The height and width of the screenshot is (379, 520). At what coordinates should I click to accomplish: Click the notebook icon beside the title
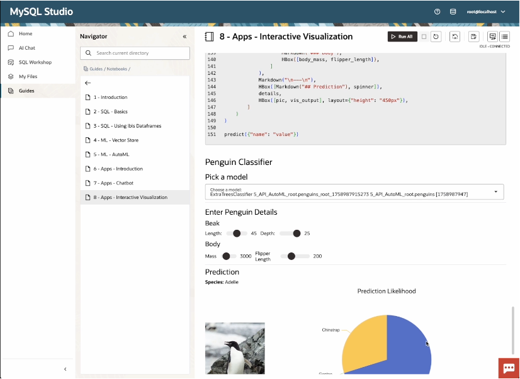pos(209,37)
